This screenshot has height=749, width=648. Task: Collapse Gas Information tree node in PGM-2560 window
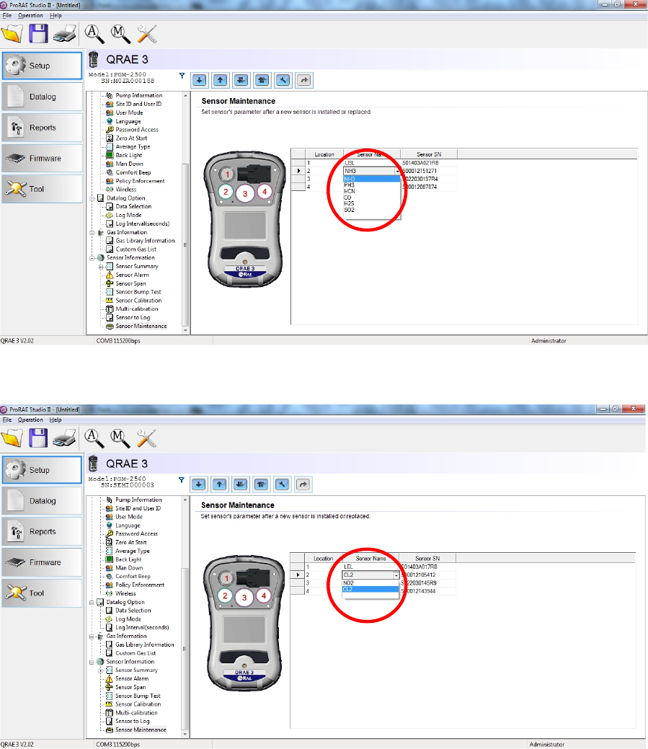[x=92, y=637]
